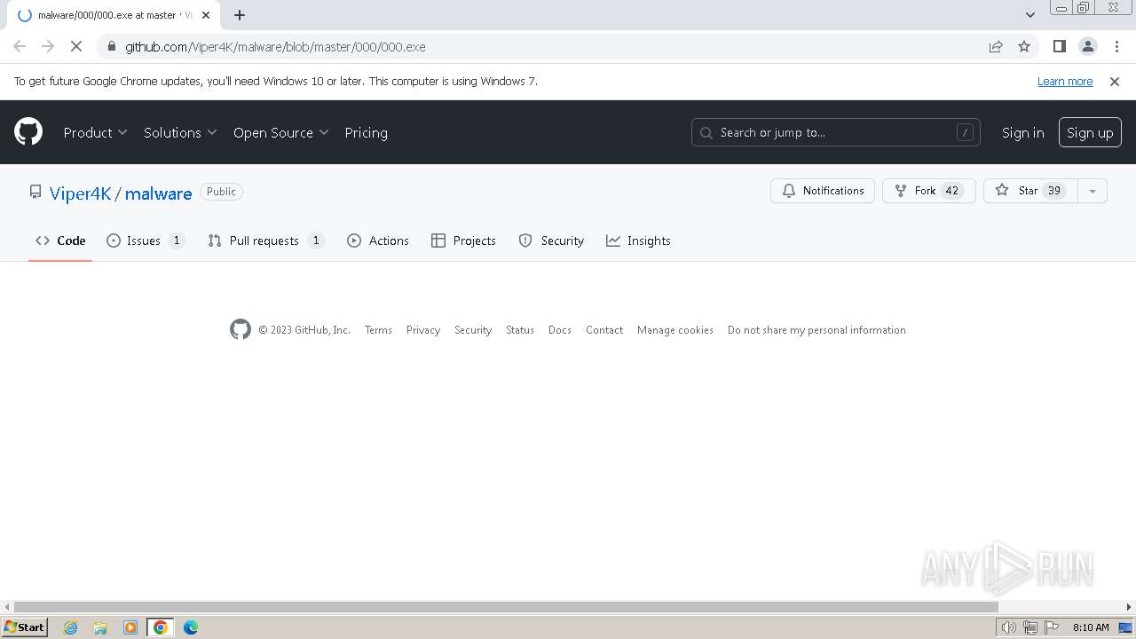1136x639 pixels.
Task: Expand the Solutions dropdown
Action: pos(180,132)
